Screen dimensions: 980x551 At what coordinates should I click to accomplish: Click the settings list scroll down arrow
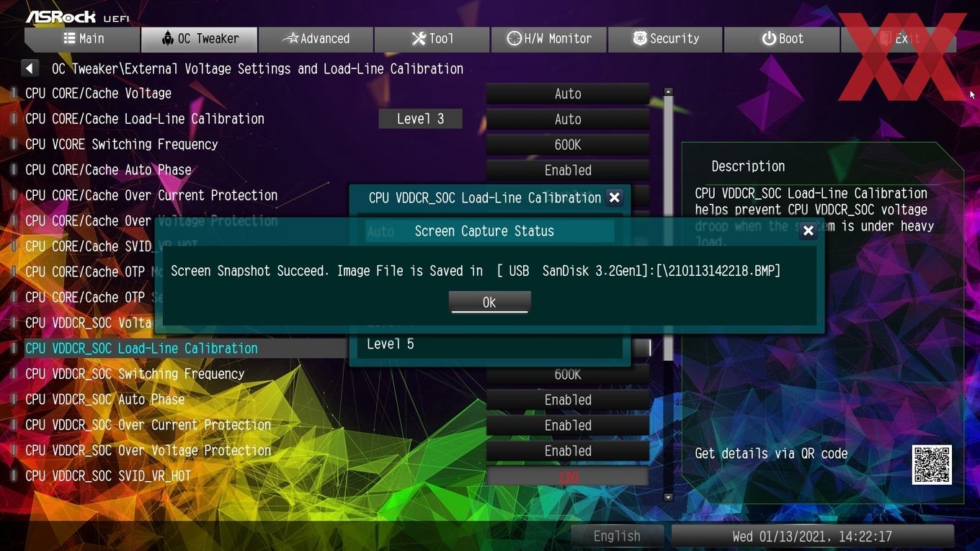pos(668,497)
